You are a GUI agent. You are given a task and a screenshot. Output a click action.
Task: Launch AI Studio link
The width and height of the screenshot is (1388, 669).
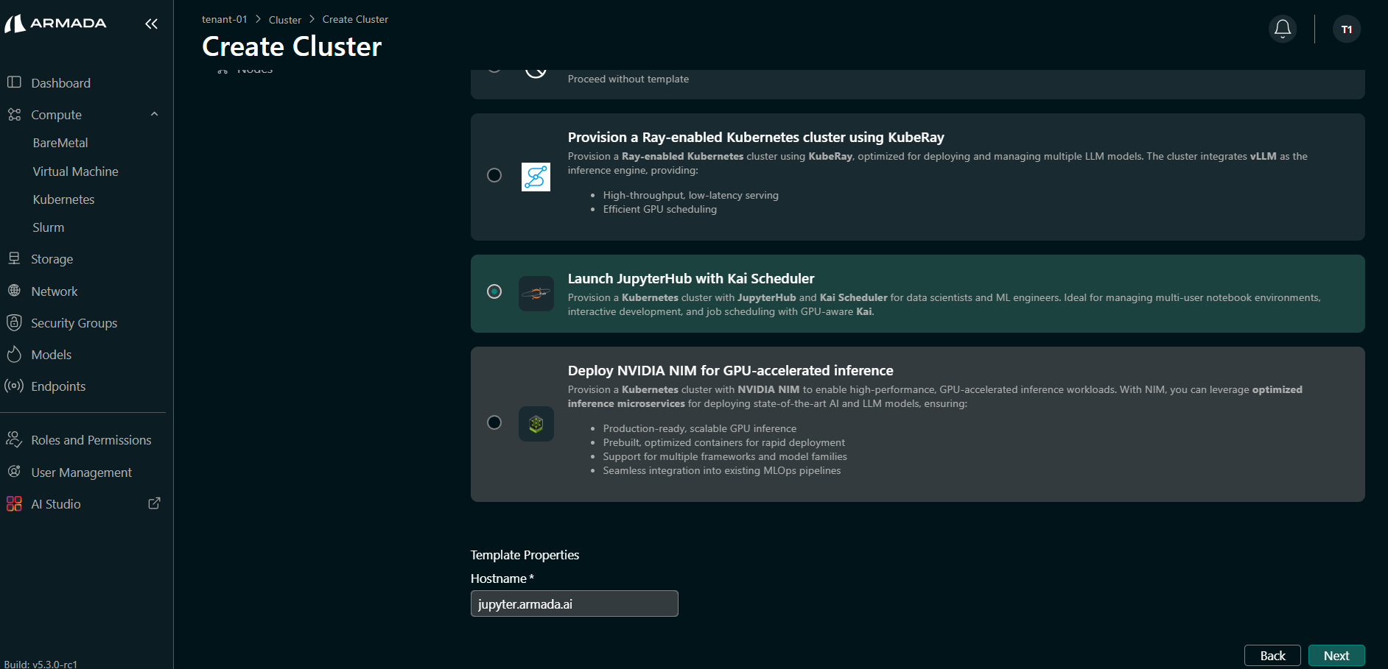pyautogui.click(x=55, y=504)
